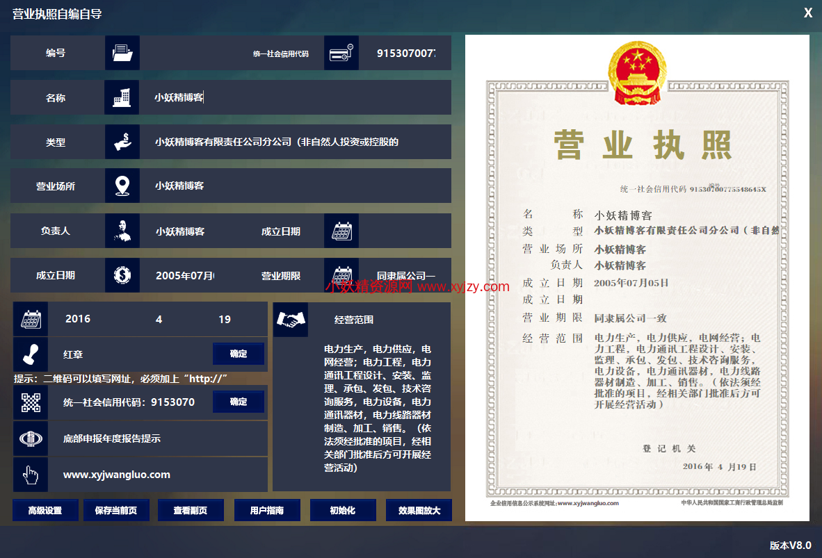Close the window with the X button
The width and height of the screenshot is (822, 558).
808,13
